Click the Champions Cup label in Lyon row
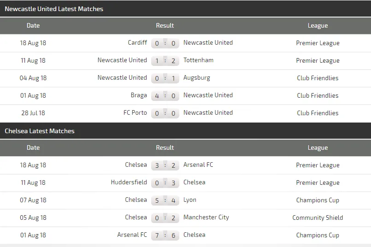Image resolution: width=371 pixels, height=247 pixels. [318, 200]
